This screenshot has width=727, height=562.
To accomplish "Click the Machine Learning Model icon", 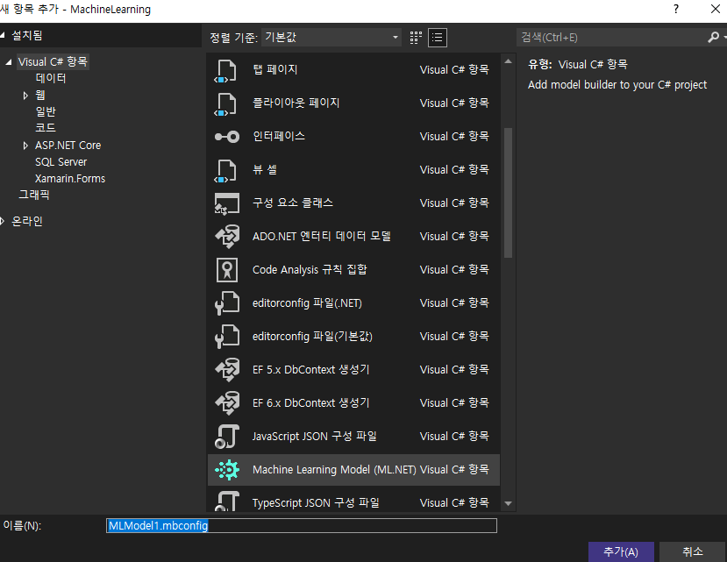I will pyautogui.click(x=227, y=470).
